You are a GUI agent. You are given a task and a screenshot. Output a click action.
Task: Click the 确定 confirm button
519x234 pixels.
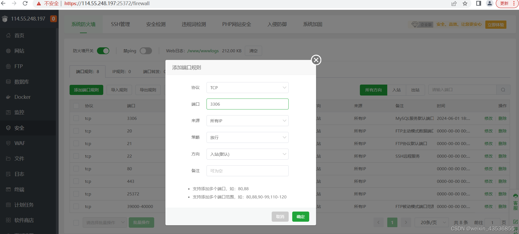(x=301, y=216)
